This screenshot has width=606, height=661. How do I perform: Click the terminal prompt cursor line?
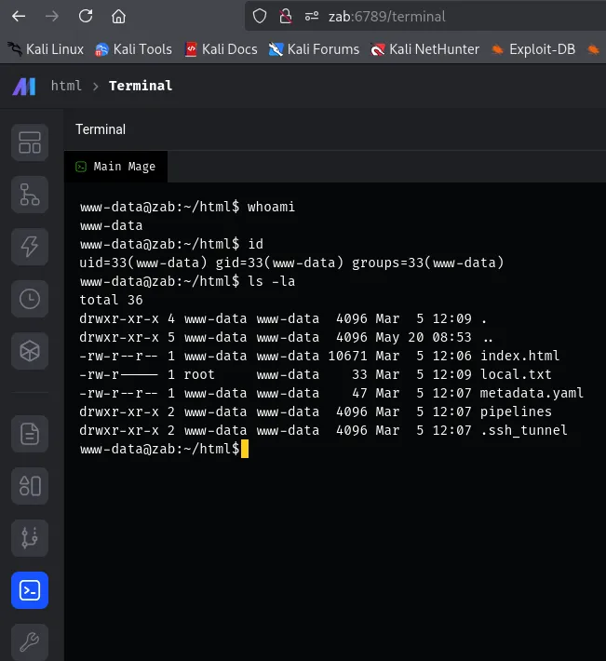click(x=164, y=449)
